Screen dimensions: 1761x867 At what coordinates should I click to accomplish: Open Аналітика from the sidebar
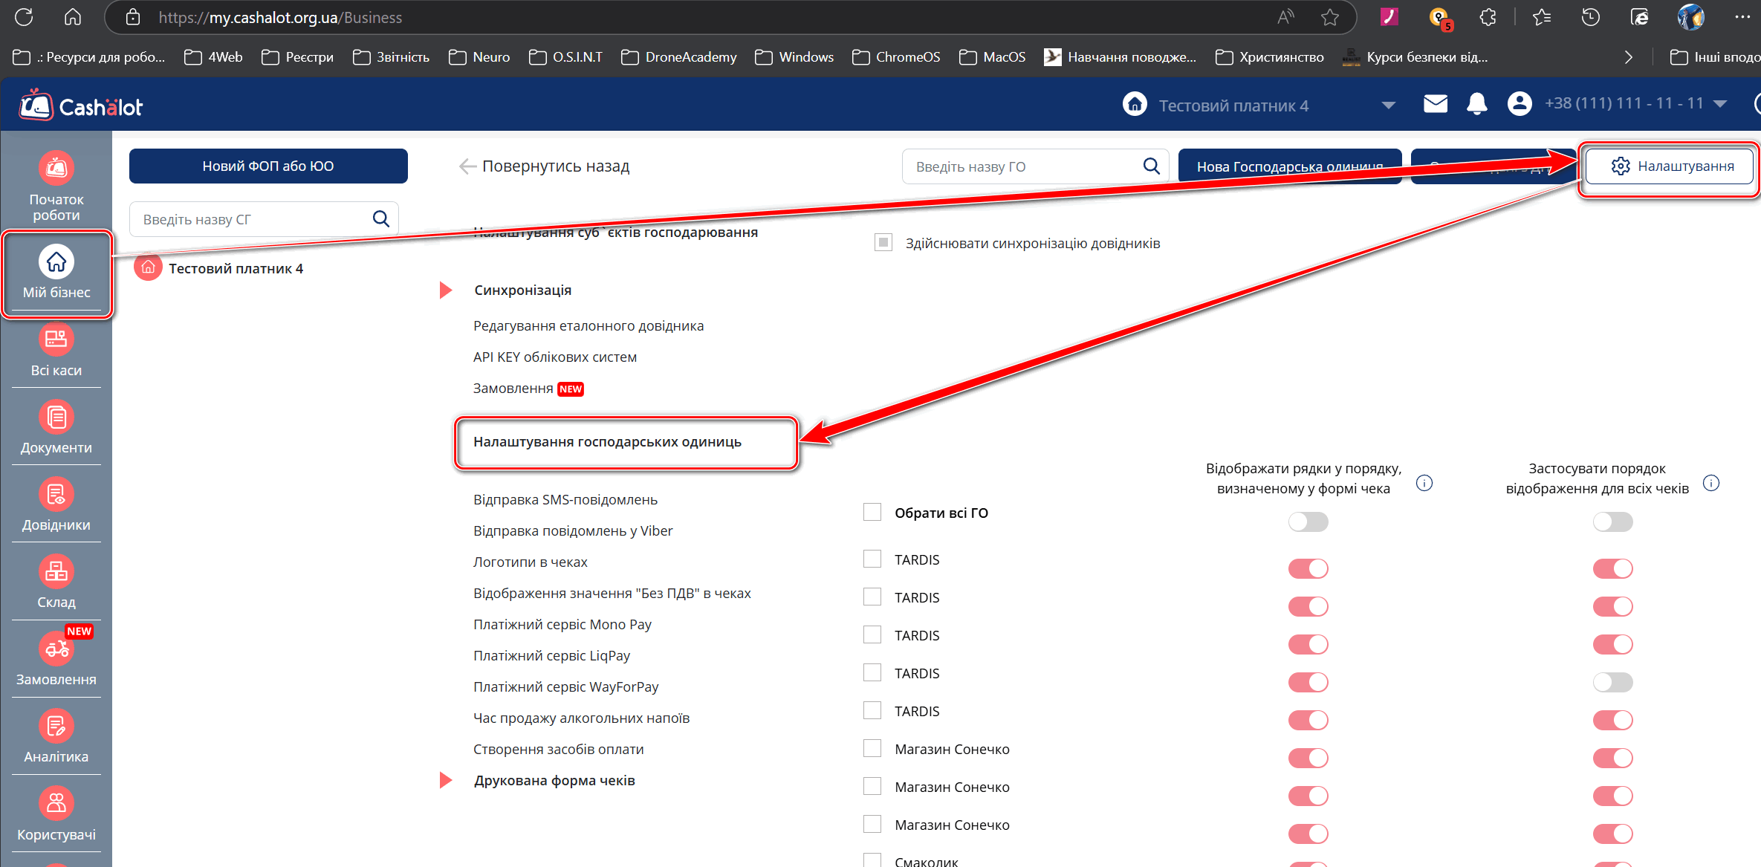pos(56,727)
